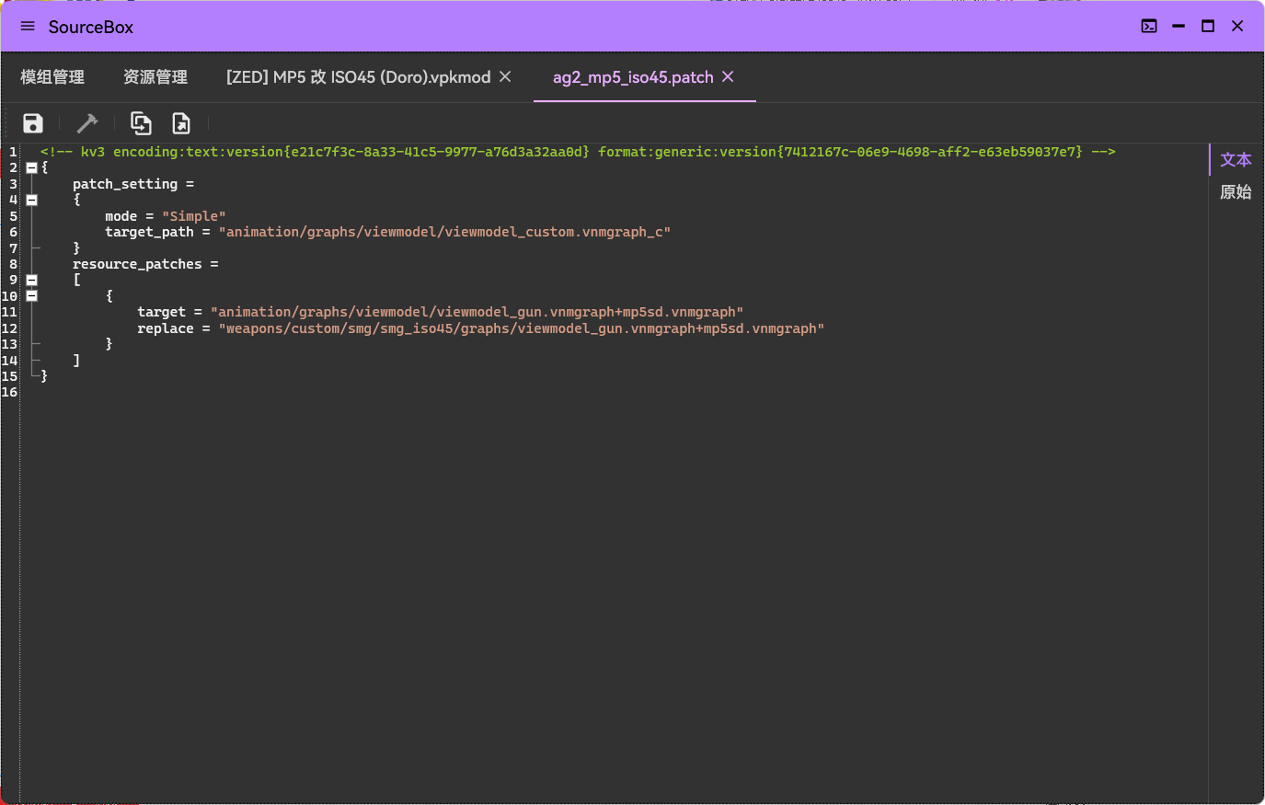1265x805 pixels.
Task: Click the "Simple" mode value
Action: tap(193, 216)
